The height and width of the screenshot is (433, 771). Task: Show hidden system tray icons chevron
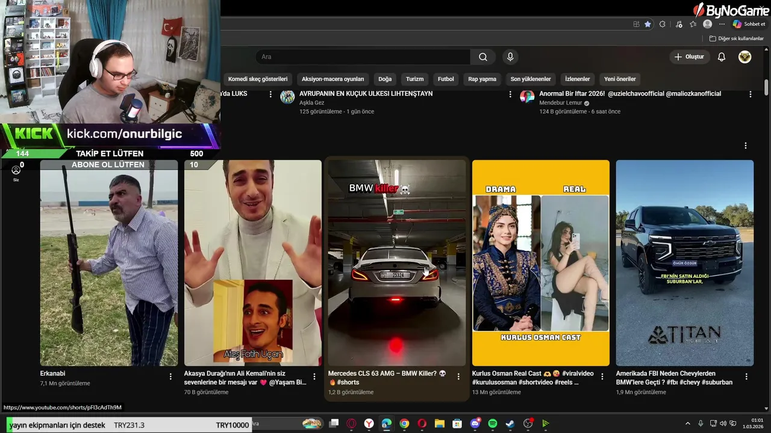(688, 424)
